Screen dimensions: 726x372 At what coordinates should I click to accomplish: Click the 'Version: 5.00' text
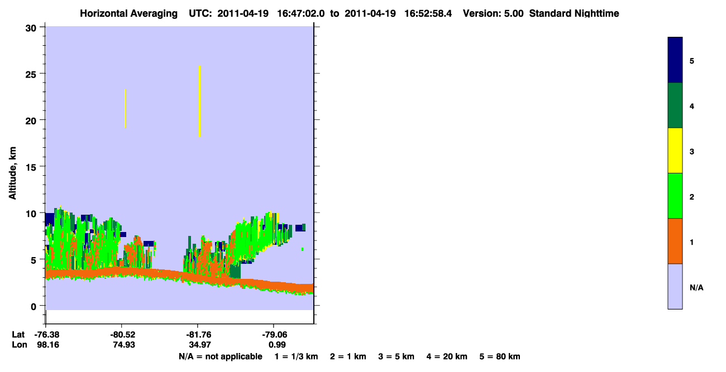click(493, 13)
